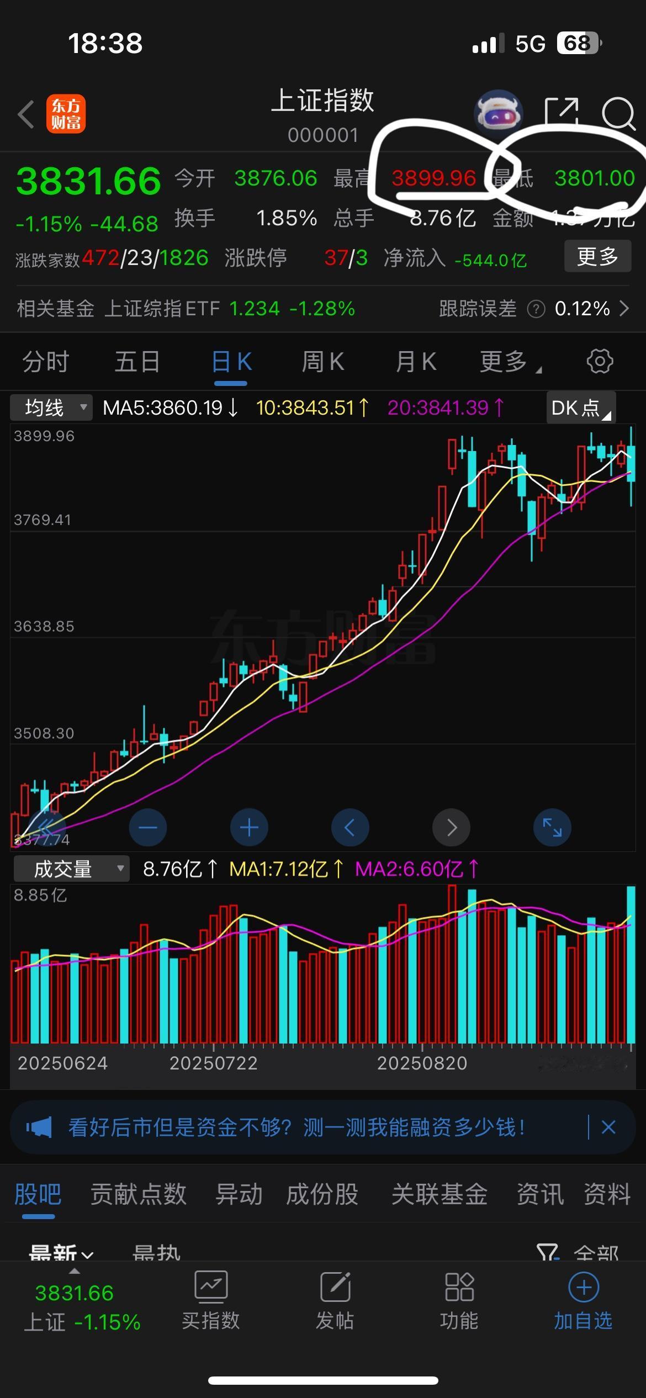Go back using the left arrow
This screenshot has height=1398, width=646.
(26, 114)
